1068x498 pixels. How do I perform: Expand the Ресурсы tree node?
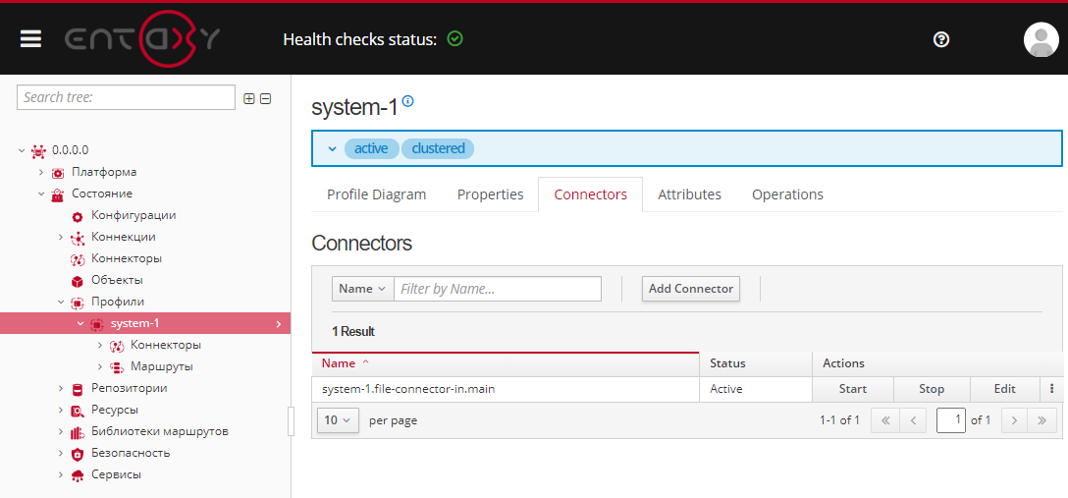pos(61,411)
